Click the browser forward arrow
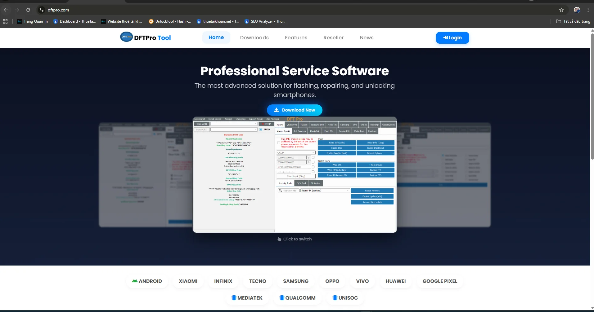594x312 pixels. click(17, 10)
